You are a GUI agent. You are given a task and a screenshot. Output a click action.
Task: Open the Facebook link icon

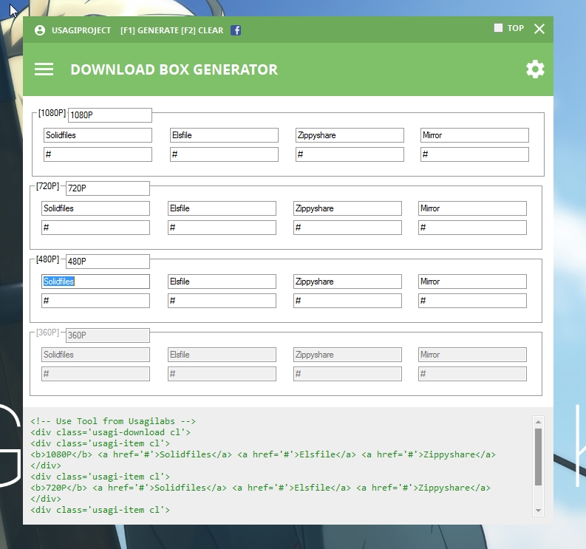click(236, 30)
